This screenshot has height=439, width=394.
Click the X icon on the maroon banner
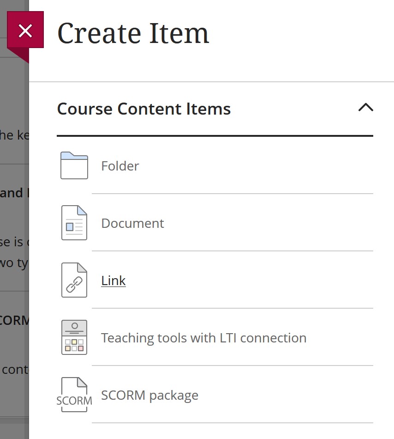point(25,30)
